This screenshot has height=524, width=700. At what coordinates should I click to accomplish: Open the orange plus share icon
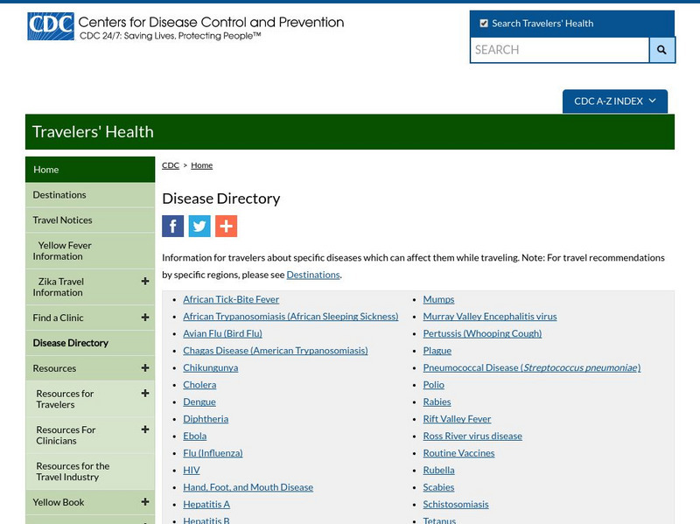(x=227, y=226)
